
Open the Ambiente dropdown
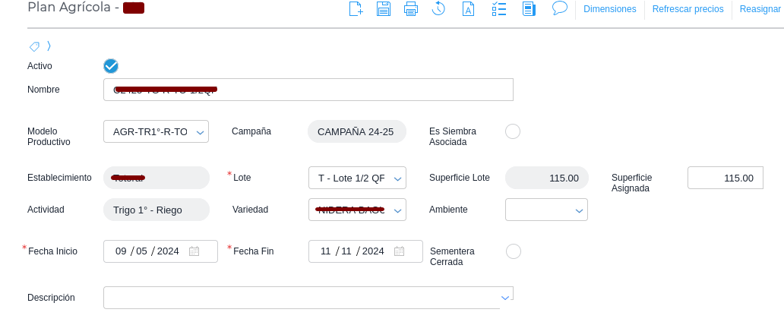click(x=579, y=210)
